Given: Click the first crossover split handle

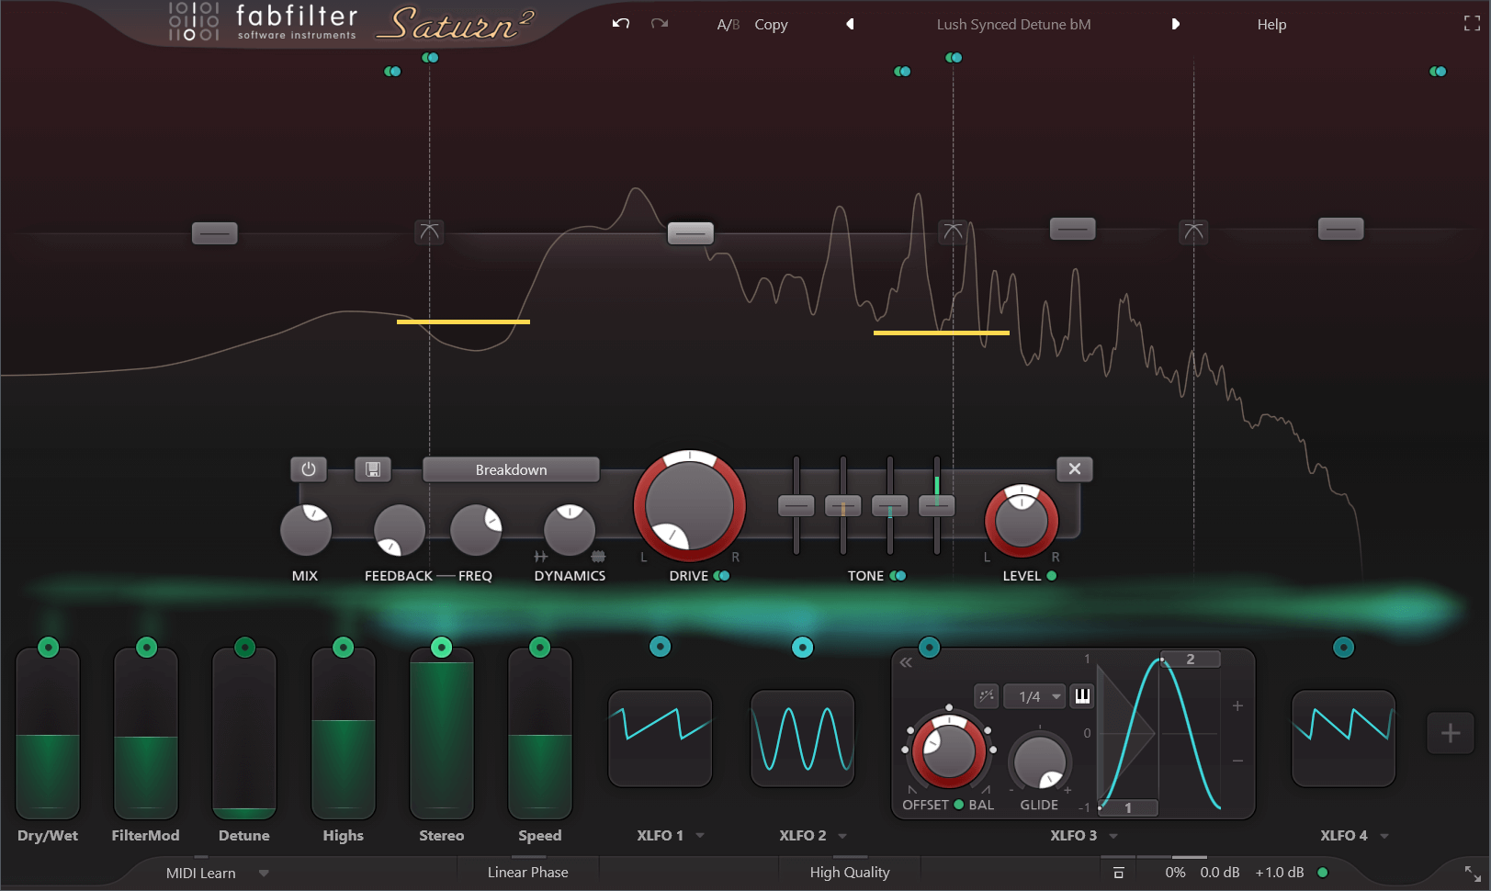Looking at the screenshot, I should [x=429, y=231].
